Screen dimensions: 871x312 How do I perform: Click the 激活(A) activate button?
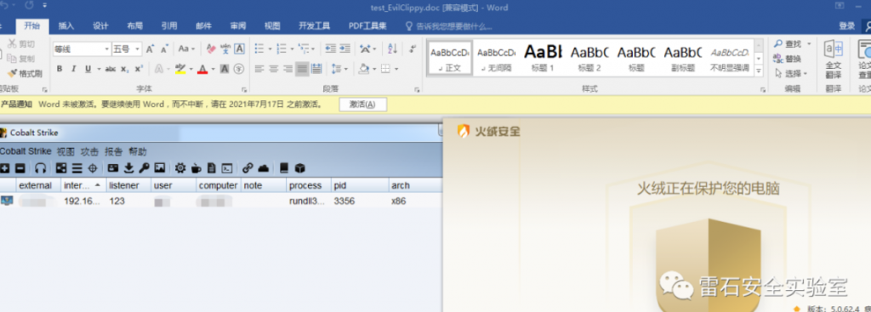tap(362, 104)
